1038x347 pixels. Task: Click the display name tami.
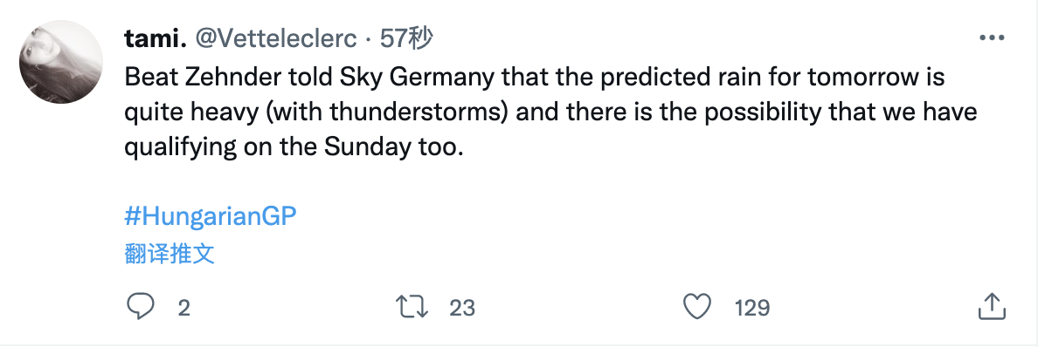[155, 39]
